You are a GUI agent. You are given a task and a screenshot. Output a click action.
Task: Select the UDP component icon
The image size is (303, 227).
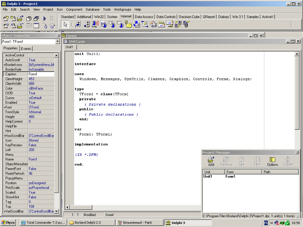(186, 24)
